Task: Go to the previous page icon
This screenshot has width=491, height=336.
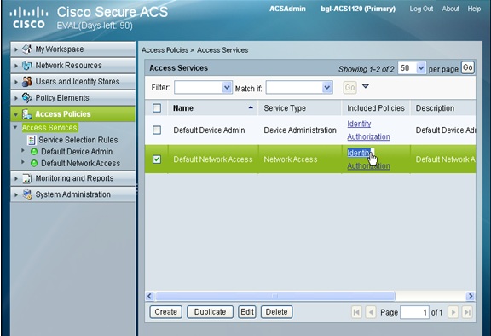Action: [371, 312]
